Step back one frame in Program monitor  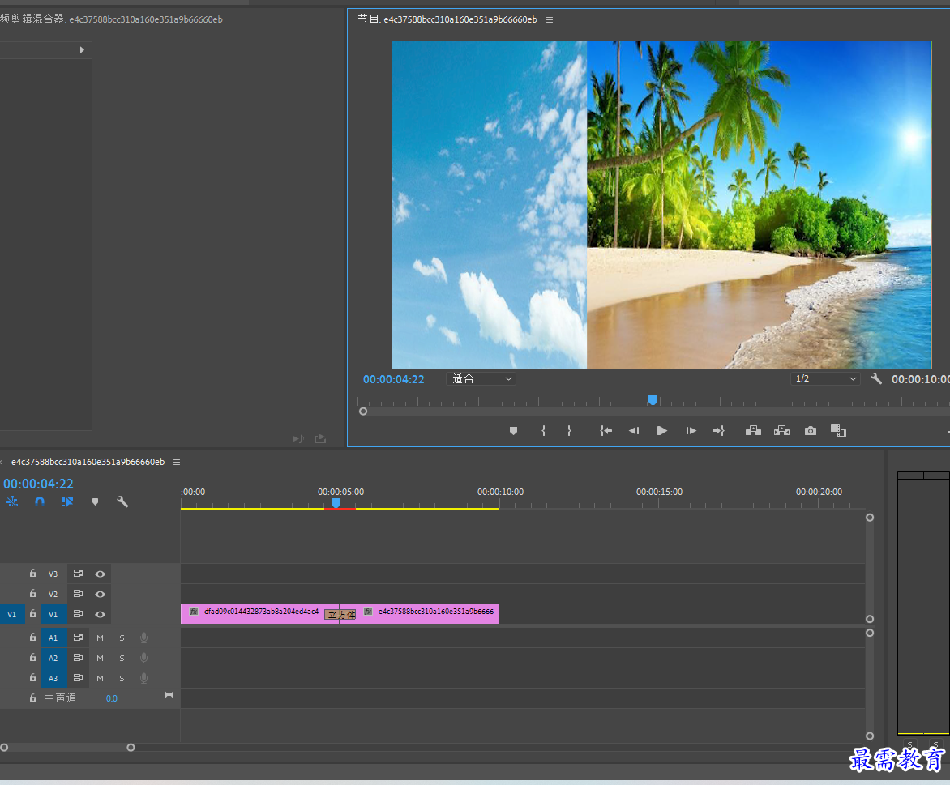(634, 431)
